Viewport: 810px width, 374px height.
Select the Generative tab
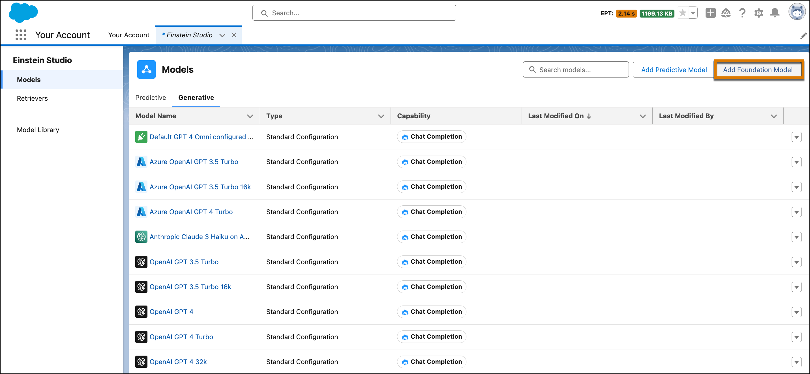click(196, 97)
